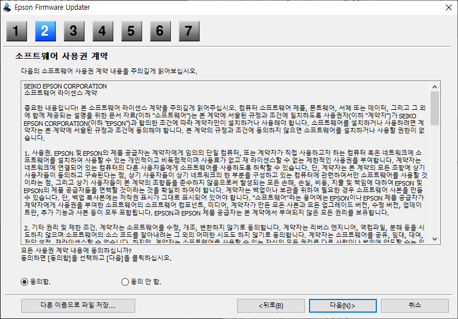Click the license scrollbar down arrow
This screenshot has height=319, width=458.
tap(434, 239)
